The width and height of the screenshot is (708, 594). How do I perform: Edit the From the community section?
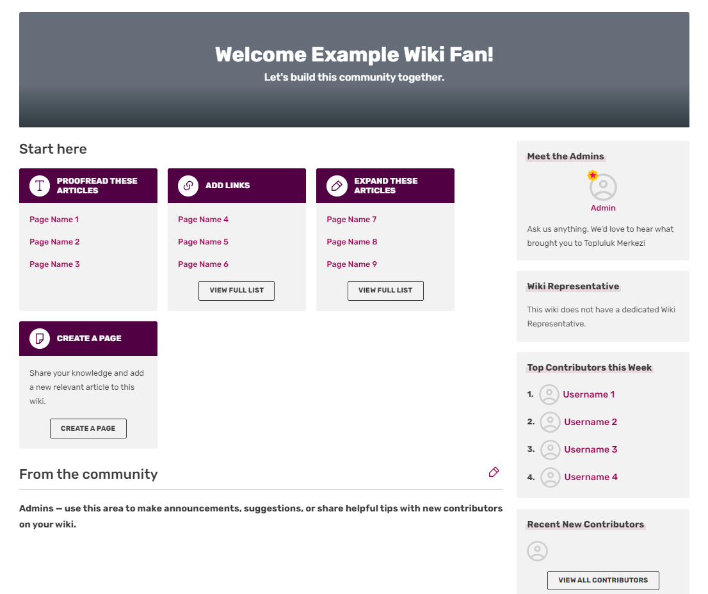[x=494, y=472]
